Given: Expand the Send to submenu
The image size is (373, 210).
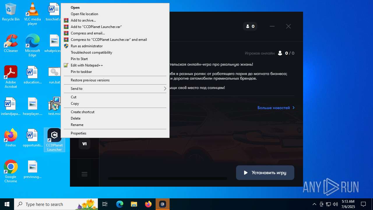Looking at the screenshot, I should 115,89.
